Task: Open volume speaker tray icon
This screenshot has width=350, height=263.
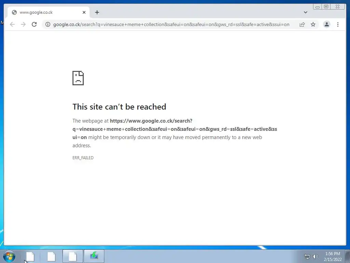Action: [x=315, y=256]
